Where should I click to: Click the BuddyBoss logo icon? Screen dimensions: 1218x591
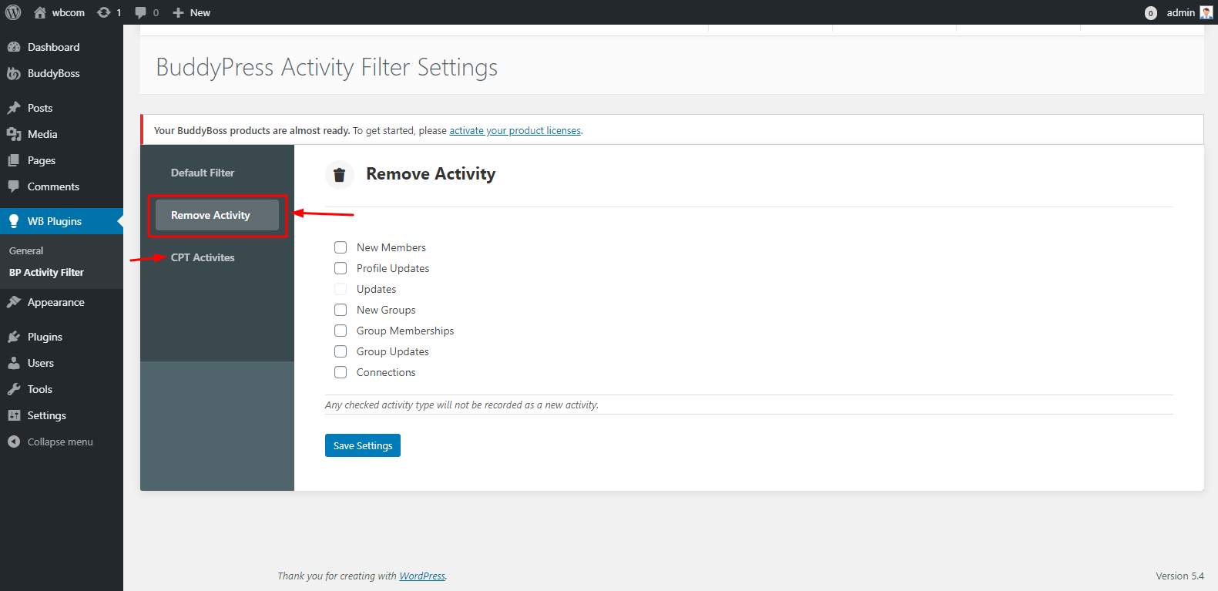tap(14, 73)
